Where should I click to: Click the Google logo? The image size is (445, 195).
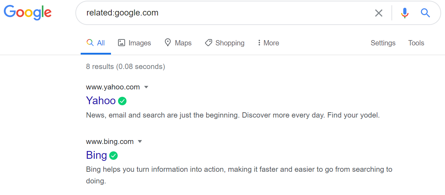coord(27,13)
